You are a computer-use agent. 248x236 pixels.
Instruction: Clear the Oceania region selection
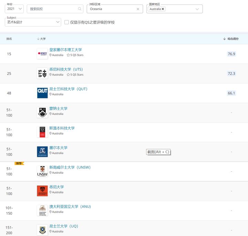(138, 9)
